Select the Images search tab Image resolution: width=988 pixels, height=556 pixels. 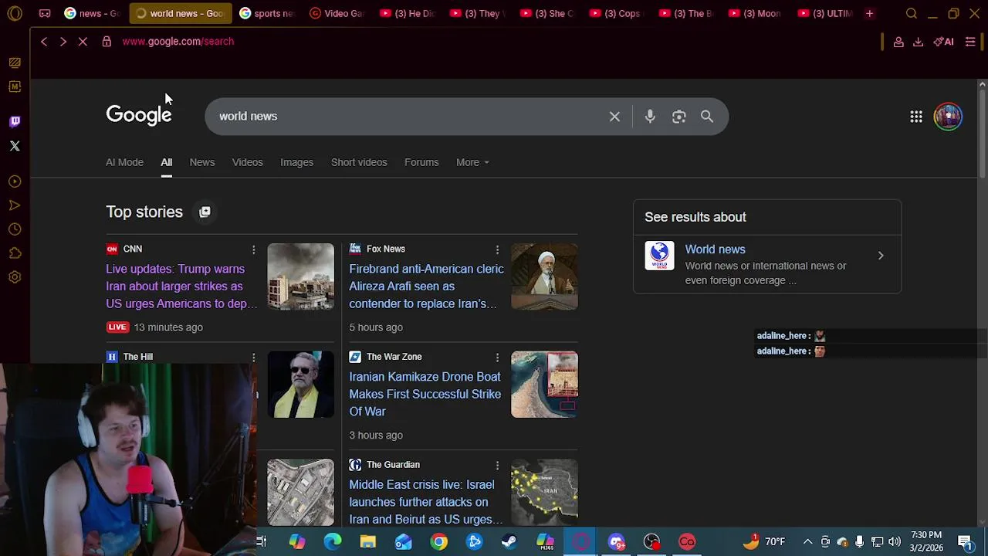coord(296,162)
